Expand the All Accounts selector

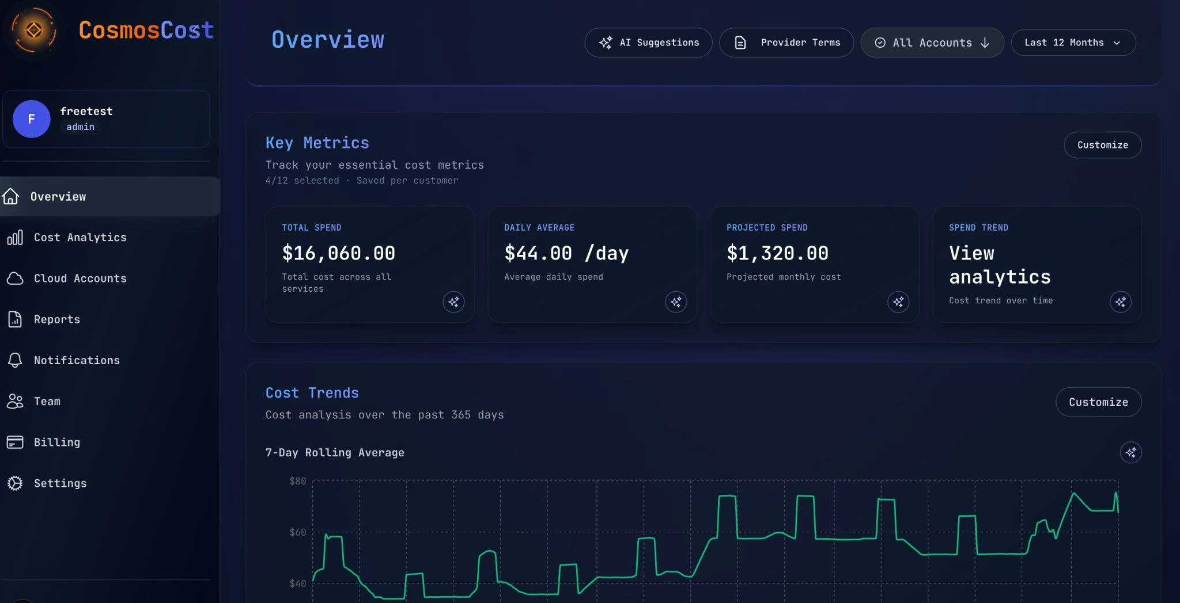click(931, 42)
